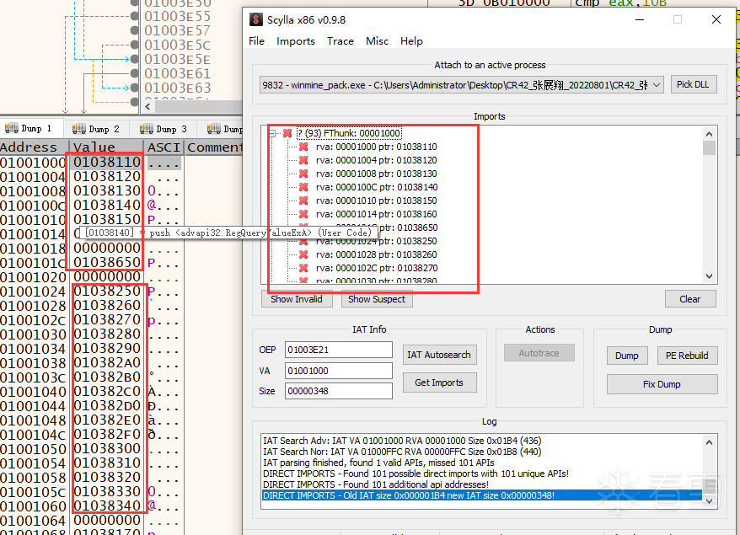Click the Clear imports button
The image size is (740, 535).
click(690, 299)
